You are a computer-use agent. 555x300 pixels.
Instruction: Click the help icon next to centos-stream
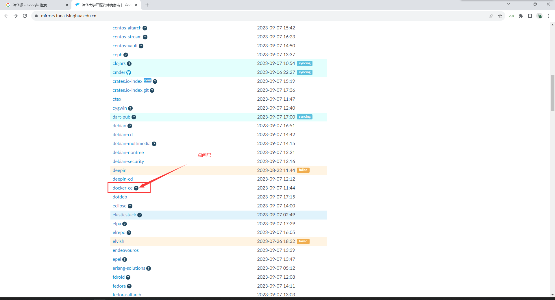click(x=145, y=37)
